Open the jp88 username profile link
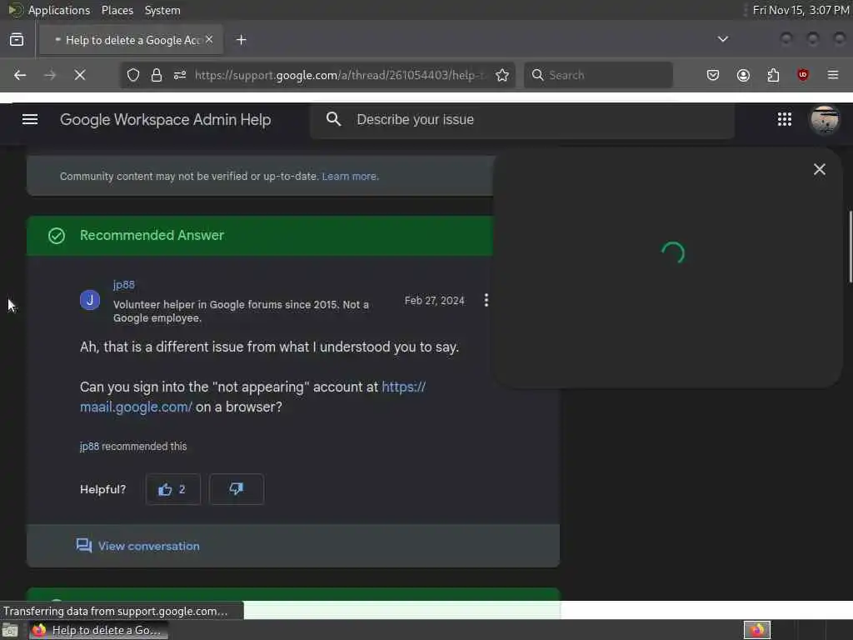Screen dimensions: 853x640 tap(124, 285)
